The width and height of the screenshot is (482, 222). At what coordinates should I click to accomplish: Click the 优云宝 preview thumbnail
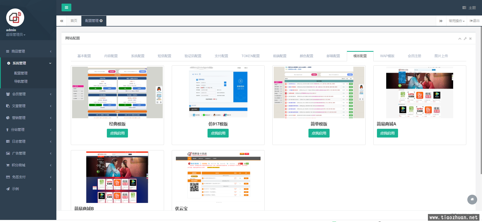pyautogui.click(x=218, y=177)
